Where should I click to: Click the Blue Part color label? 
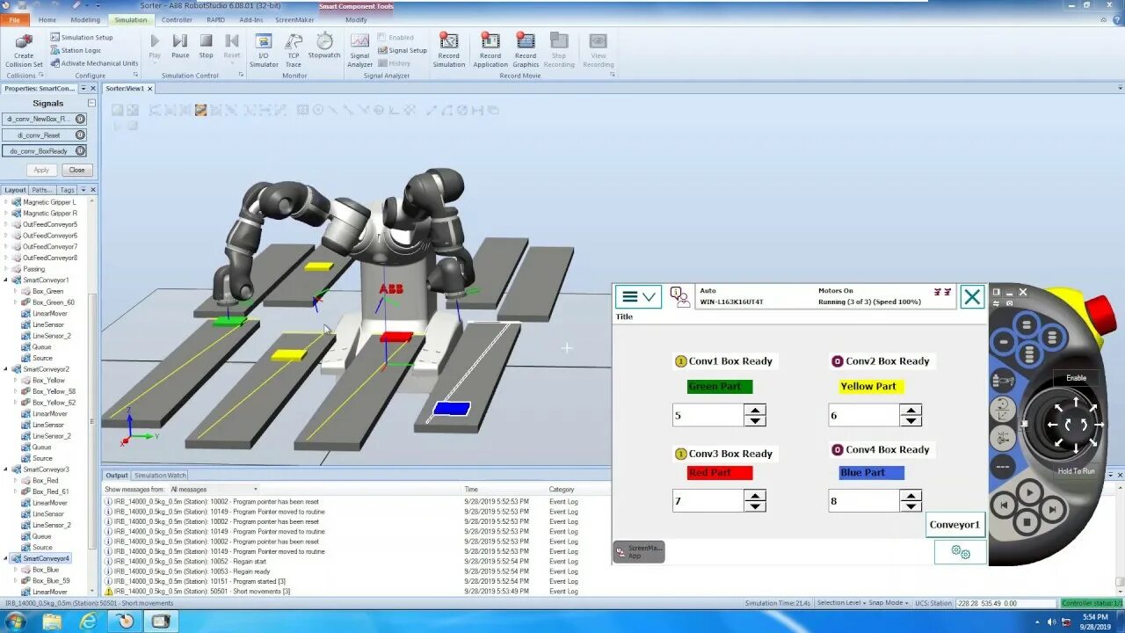[x=871, y=472]
